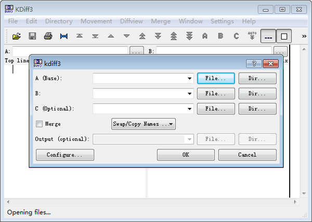Select source A toolbar icon
The image size is (312, 222).
[205, 36]
